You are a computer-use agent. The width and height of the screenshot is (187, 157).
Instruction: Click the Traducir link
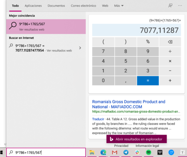click(98, 119)
